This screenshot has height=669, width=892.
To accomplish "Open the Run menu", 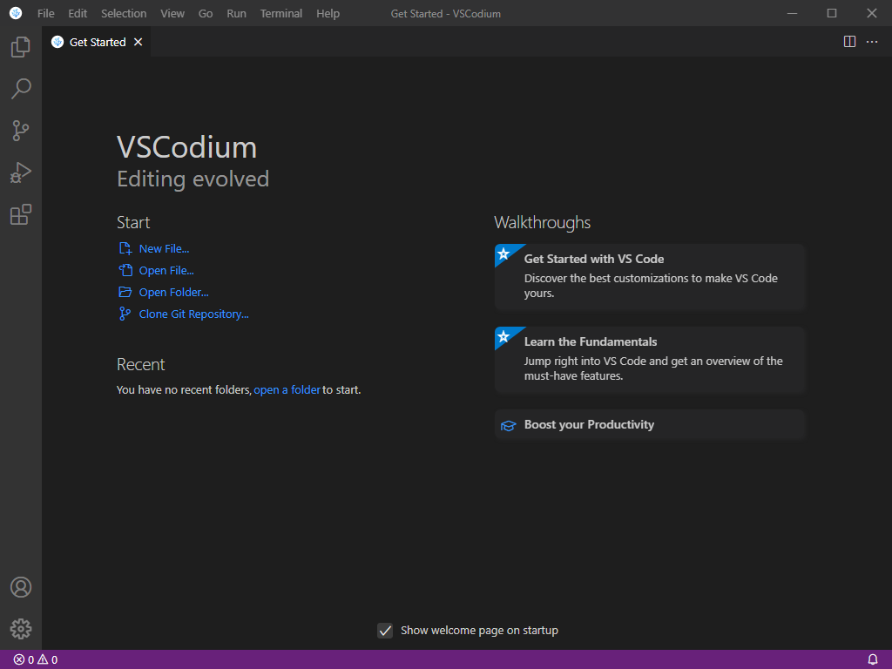I will (x=237, y=13).
